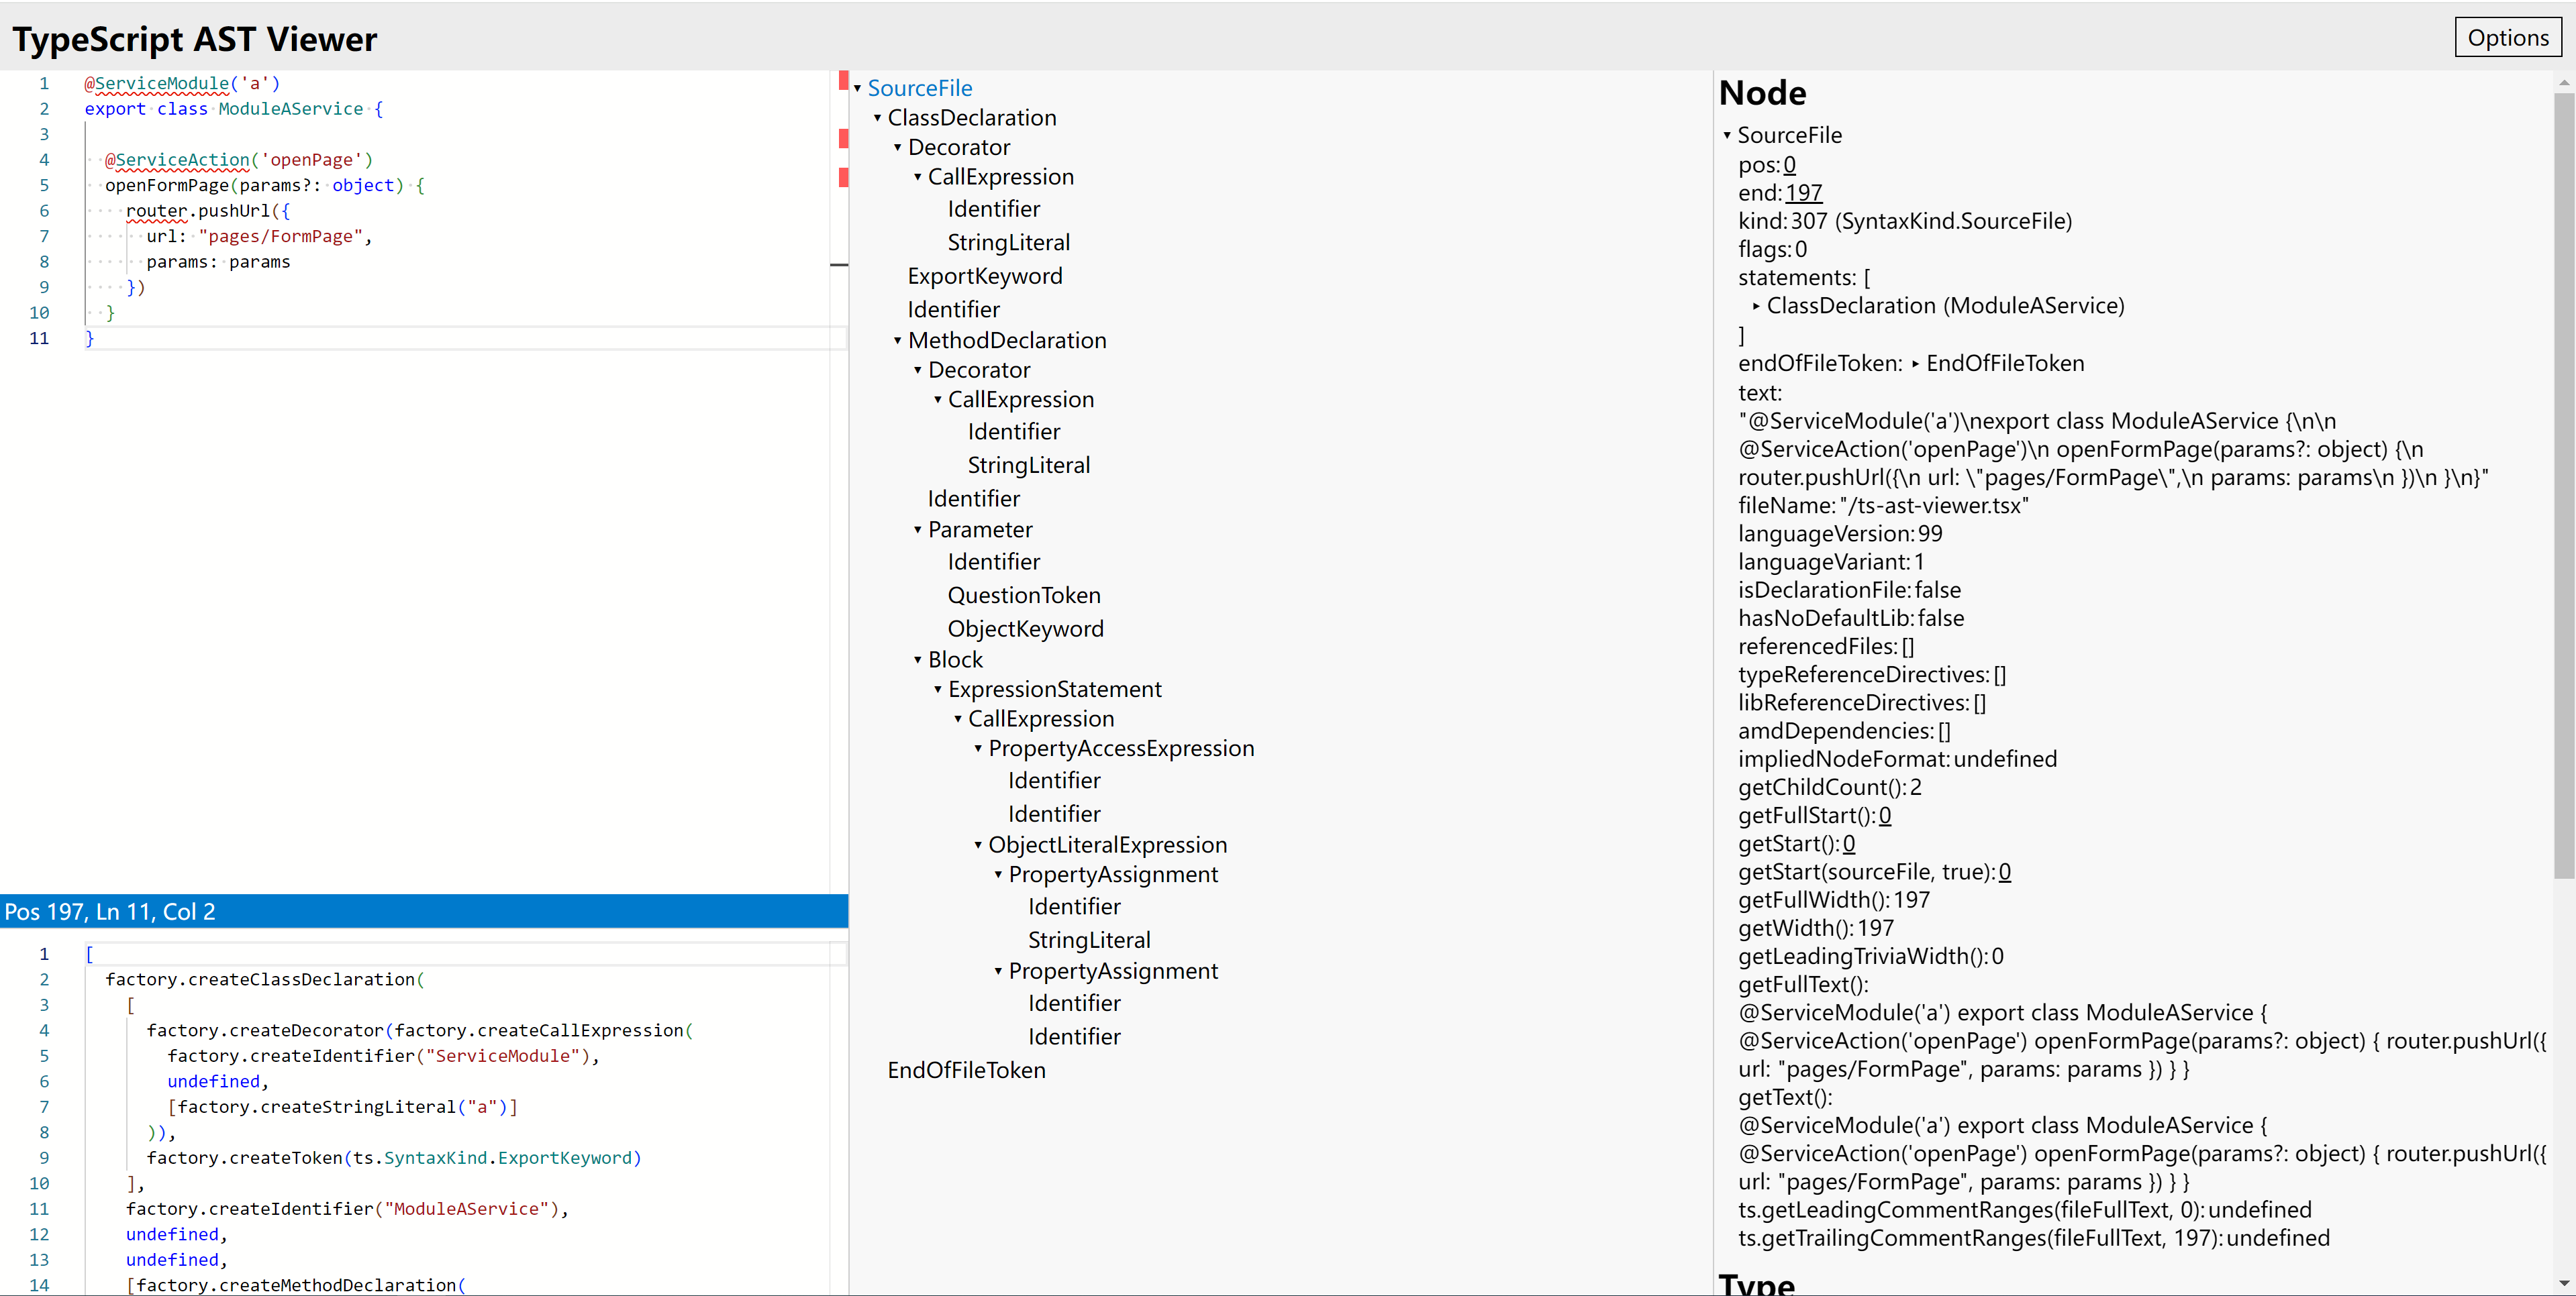Collapse the ClassDeclaration tree node arrow

[877, 118]
